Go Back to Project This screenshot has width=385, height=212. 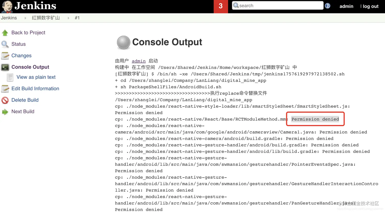[x=28, y=33]
